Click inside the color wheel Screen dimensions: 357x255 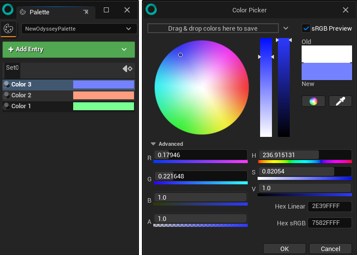pyautogui.click(x=202, y=87)
